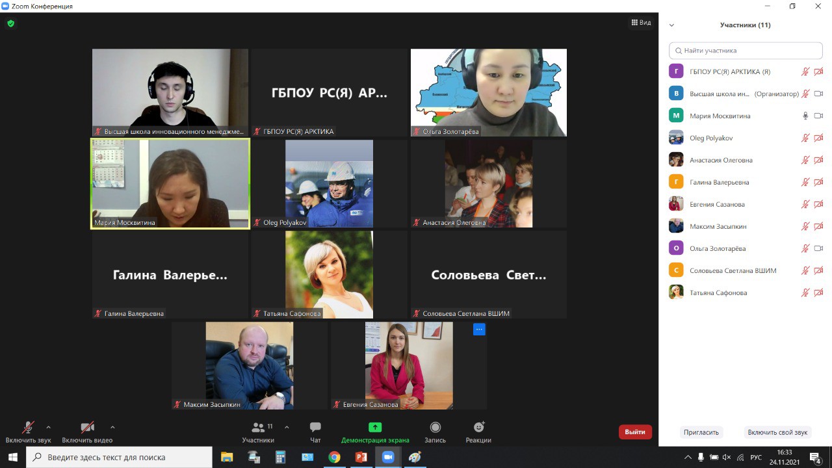The image size is (832, 468).
Task: Open the three-dots menu on Евгения Сазанова video
Action: (479, 330)
